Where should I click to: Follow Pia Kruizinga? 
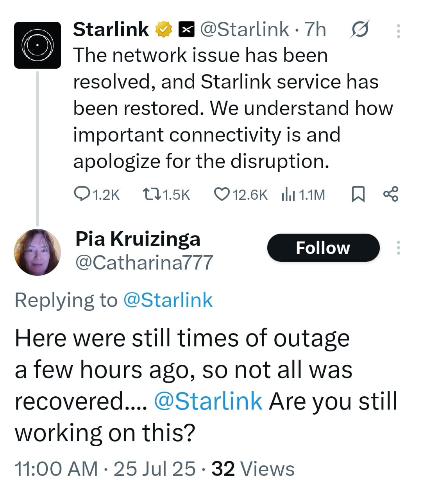coord(323,248)
